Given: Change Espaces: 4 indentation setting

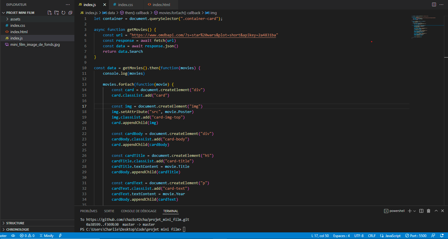Looking at the screenshot, I should (x=341, y=236).
